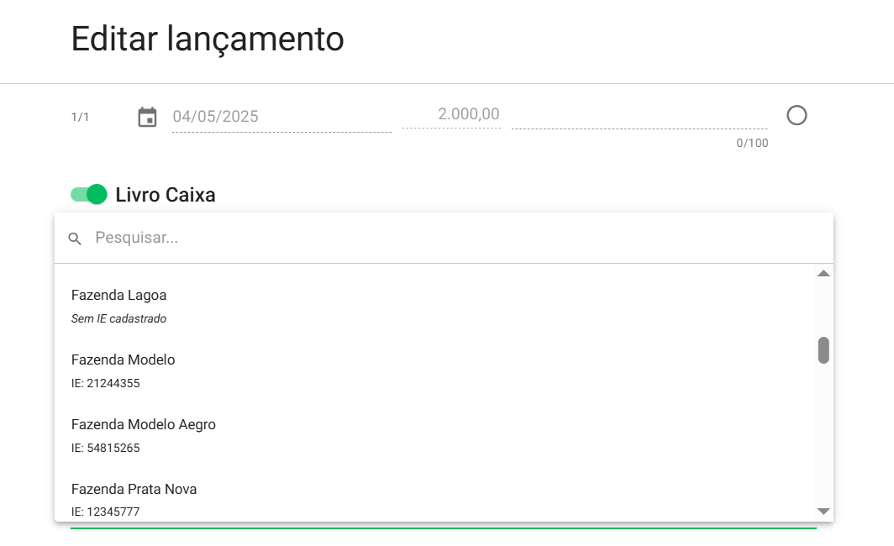Click the Editar lançamento heading

(x=208, y=39)
